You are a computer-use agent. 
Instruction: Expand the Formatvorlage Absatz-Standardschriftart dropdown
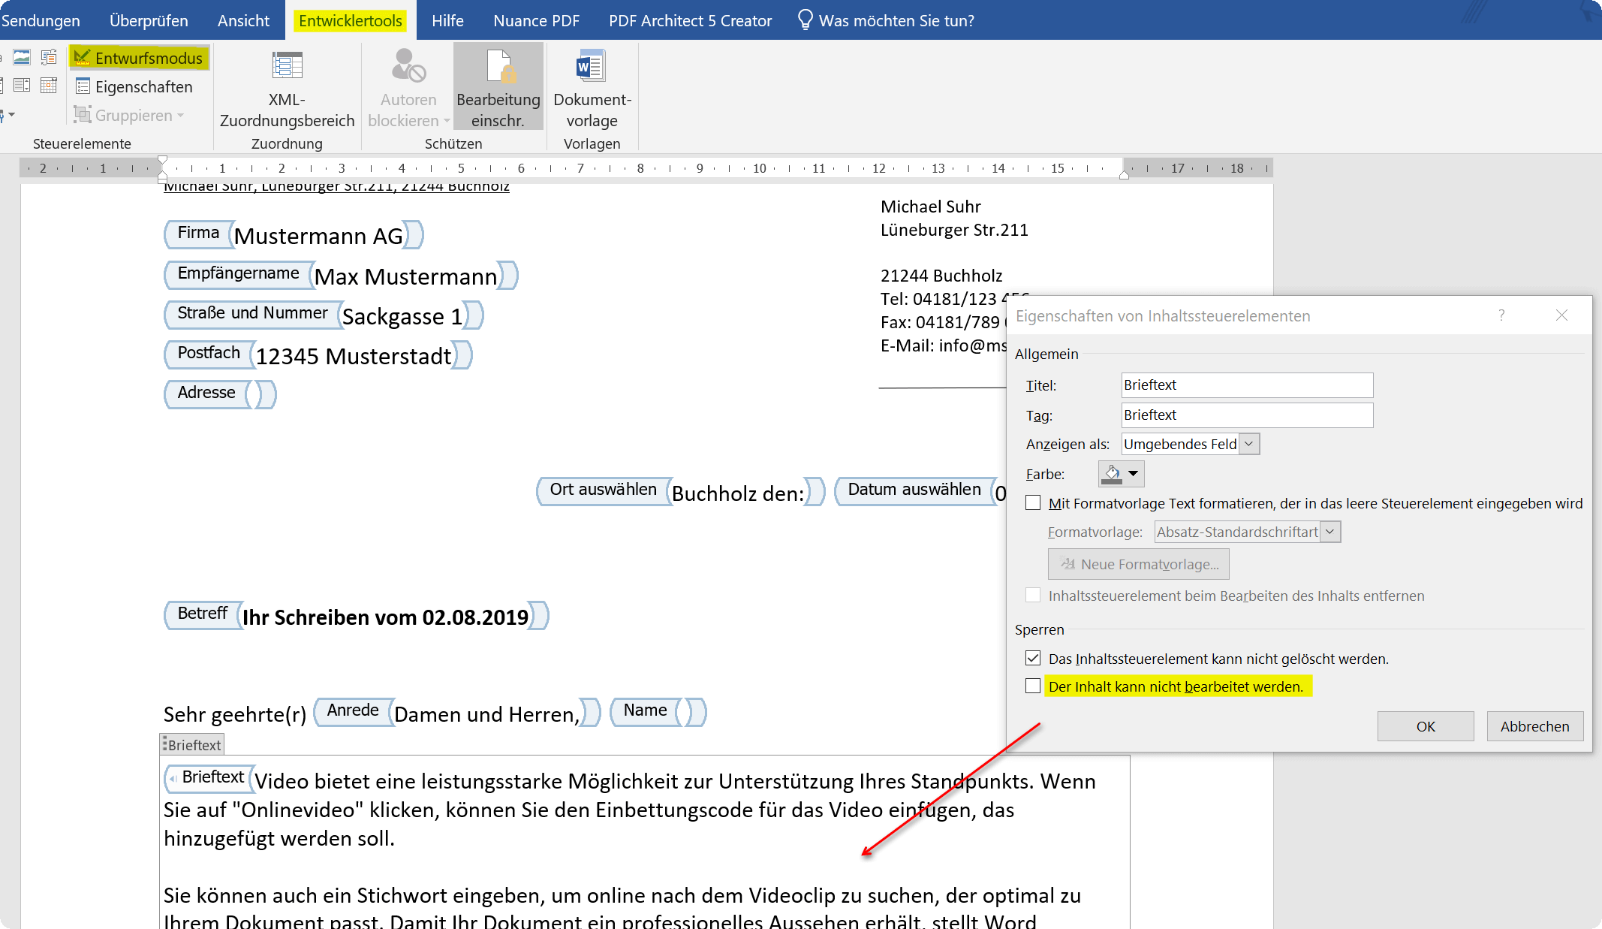point(1329,532)
